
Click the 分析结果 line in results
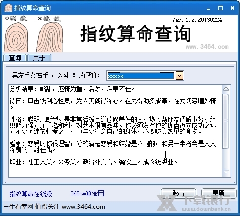pyautogui.click(x=72, y=89)
